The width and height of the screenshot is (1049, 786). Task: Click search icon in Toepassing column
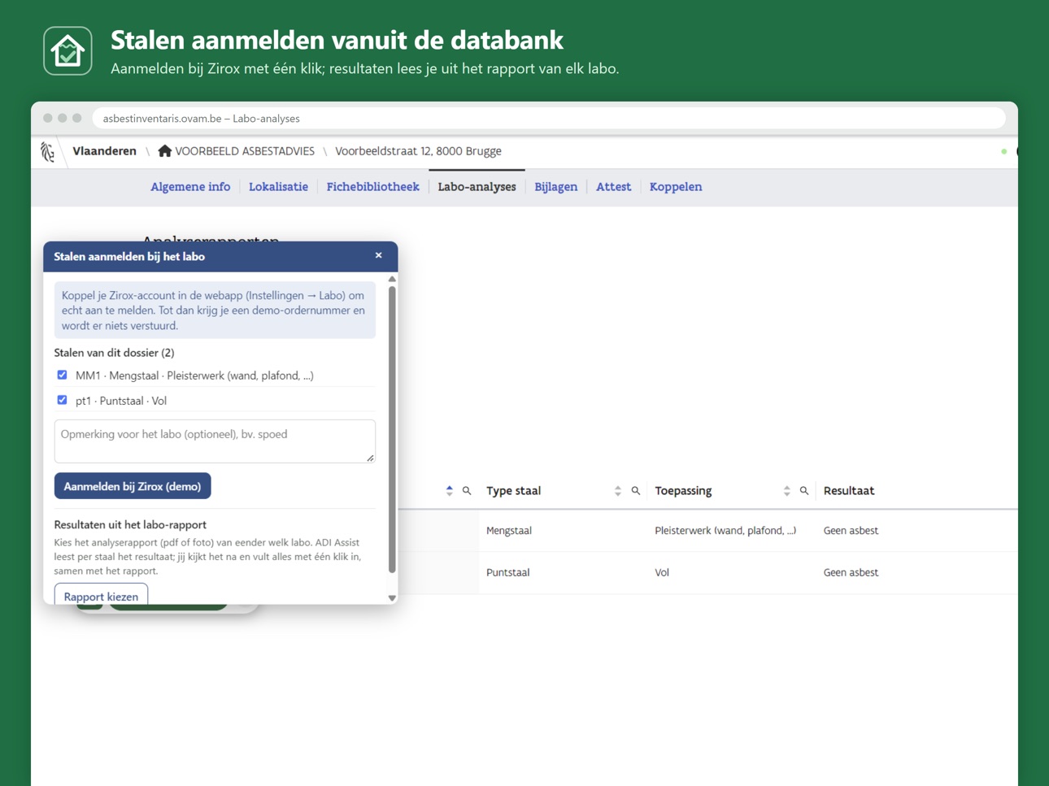804,491
